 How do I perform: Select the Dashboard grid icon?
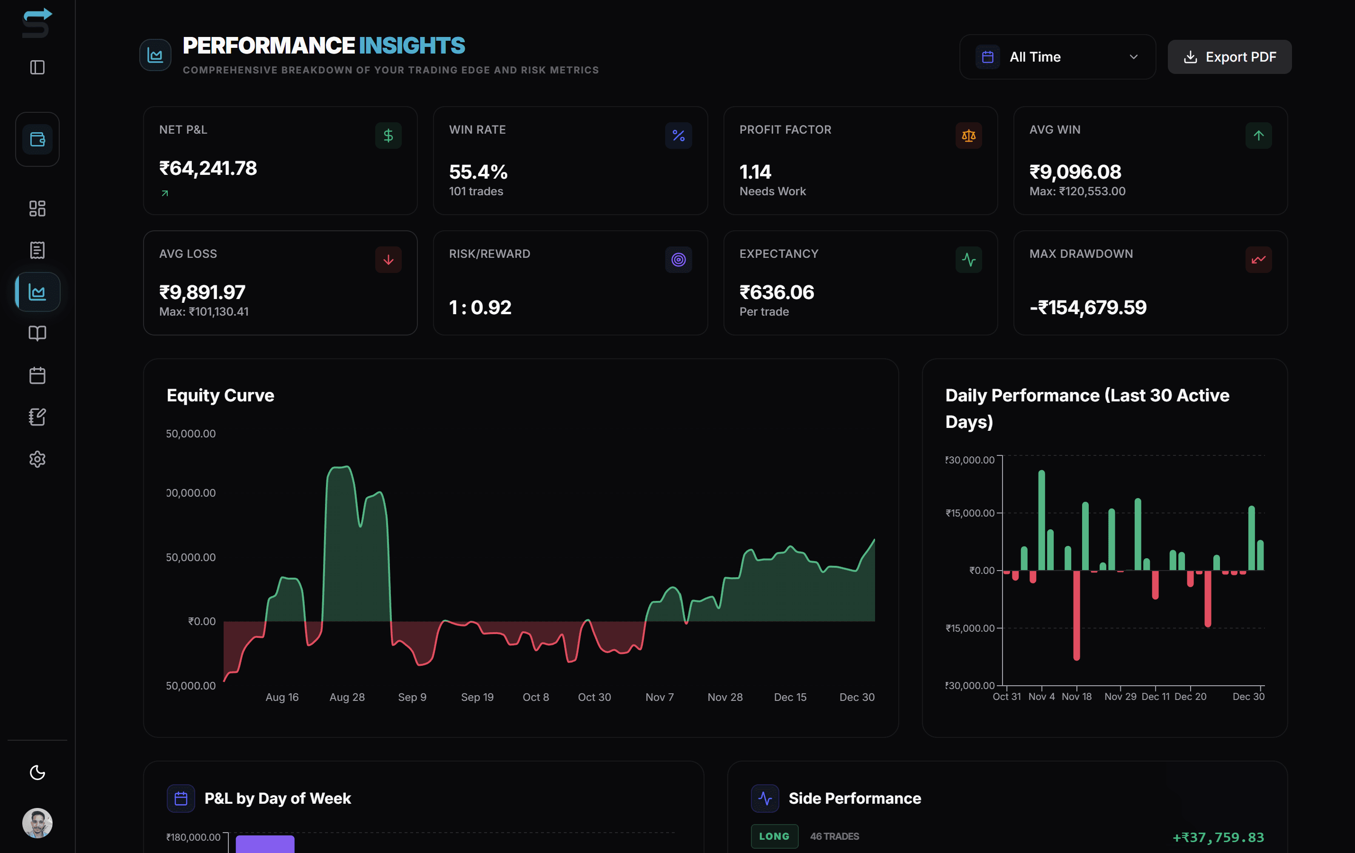click(x=37, y=208)
